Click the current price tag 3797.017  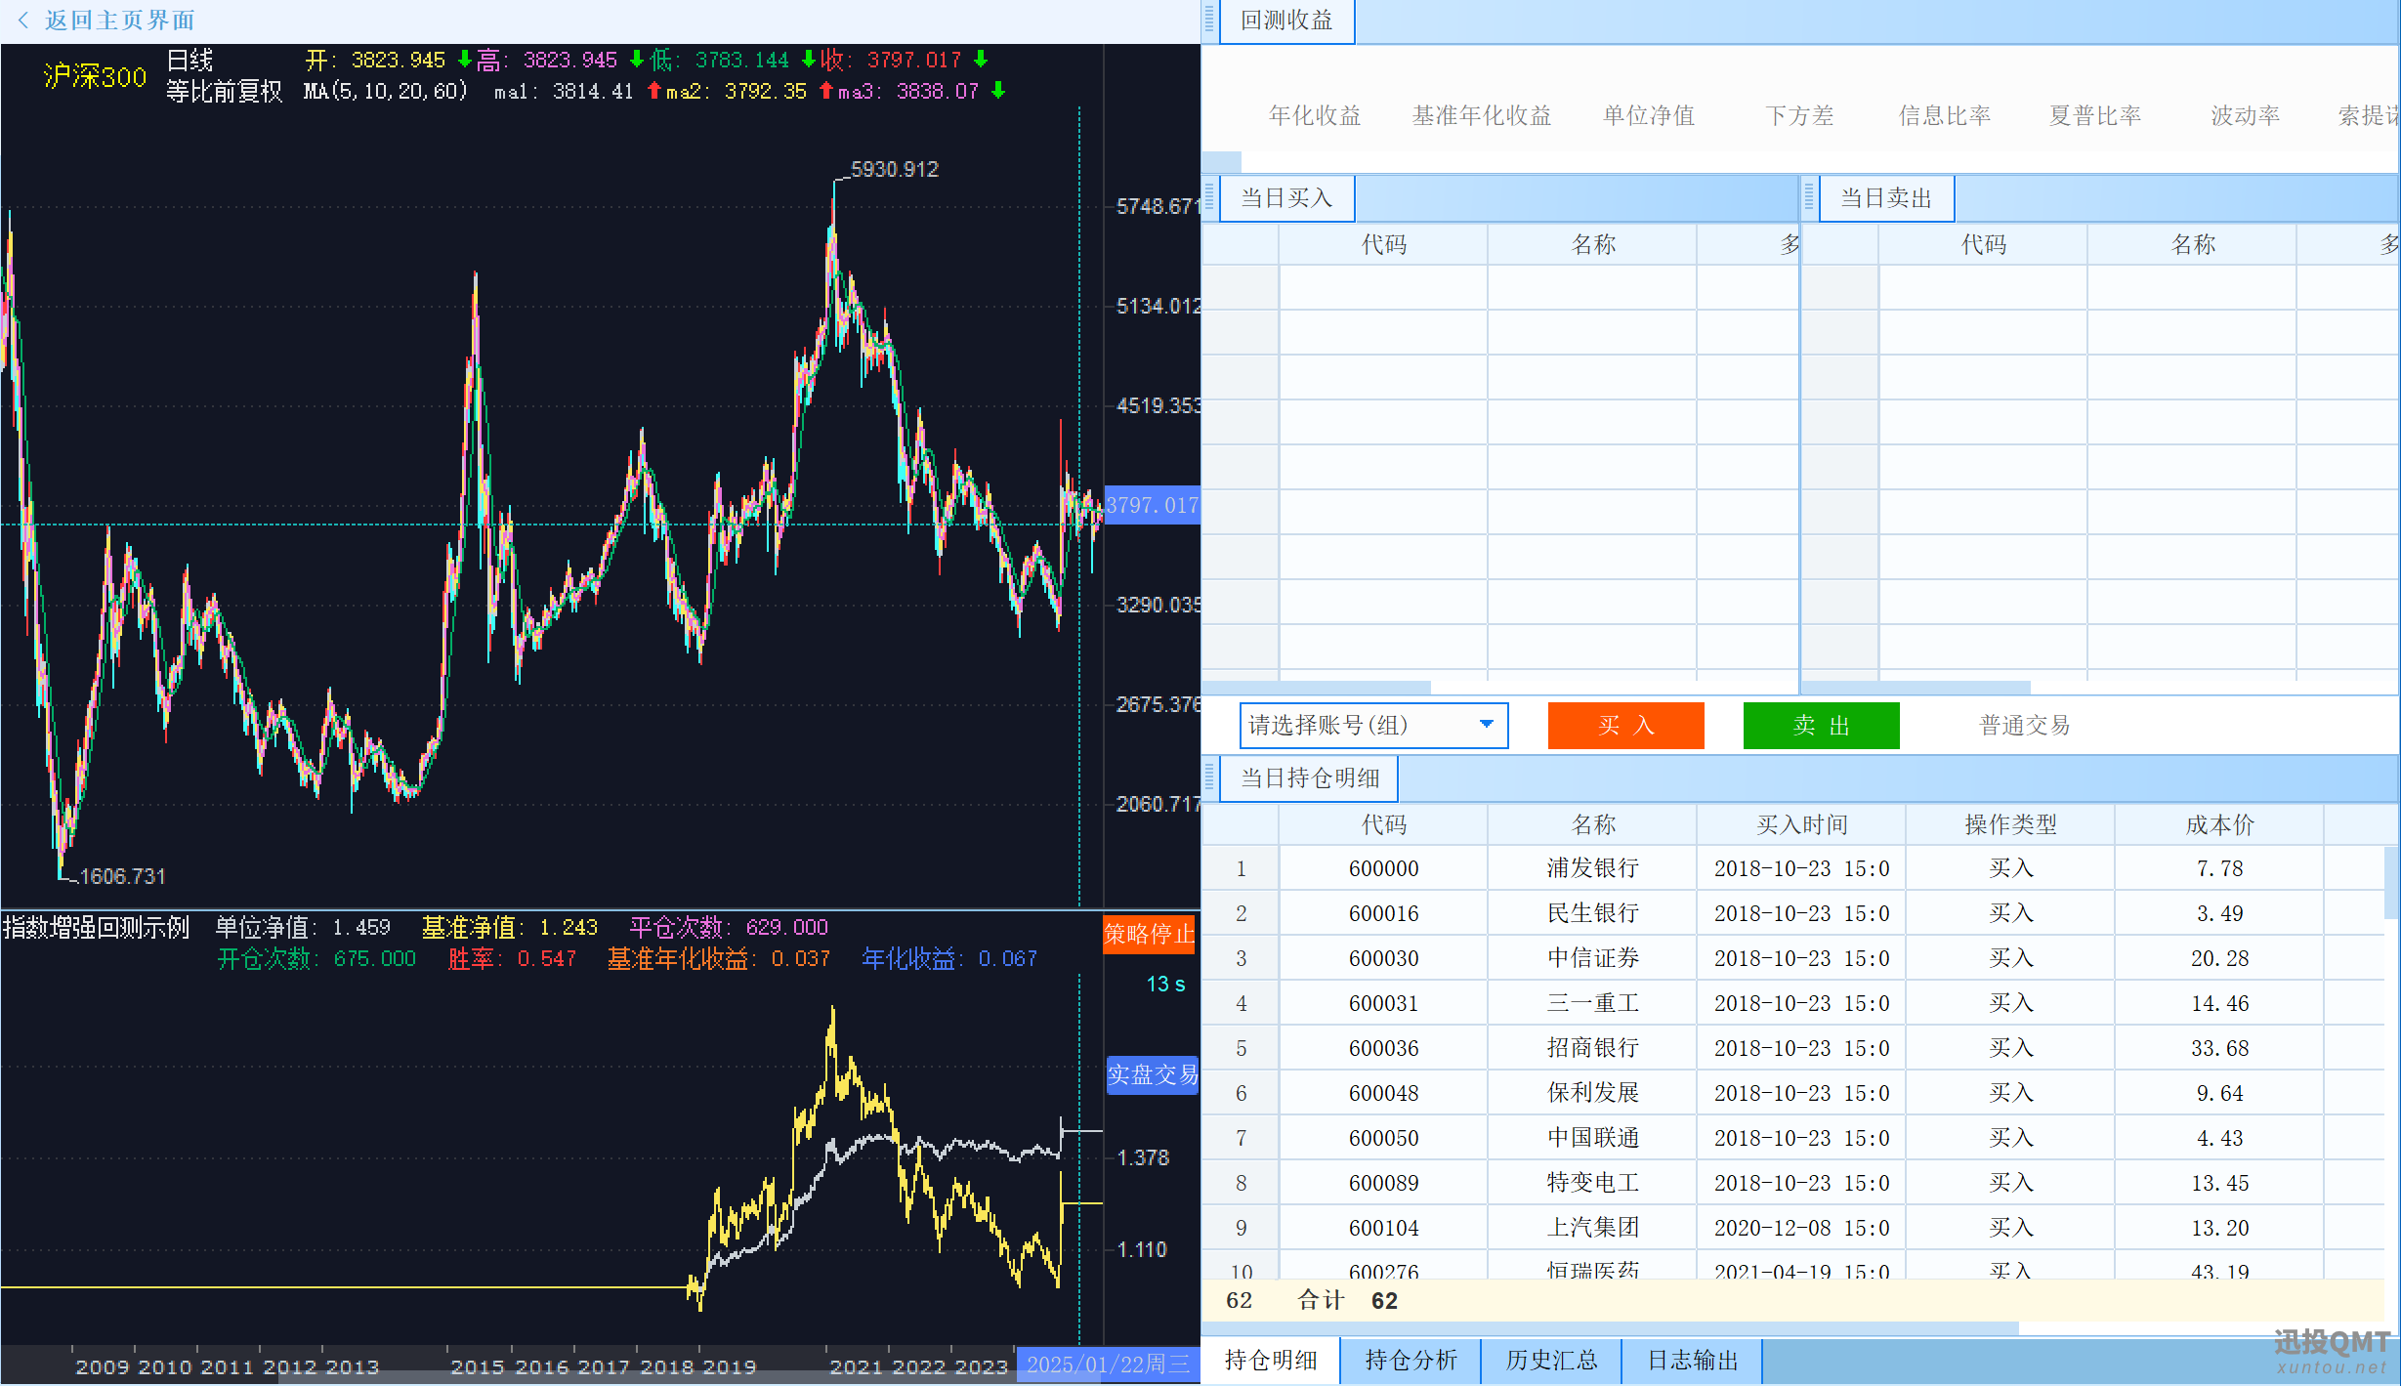click(x=1152, y=505)
